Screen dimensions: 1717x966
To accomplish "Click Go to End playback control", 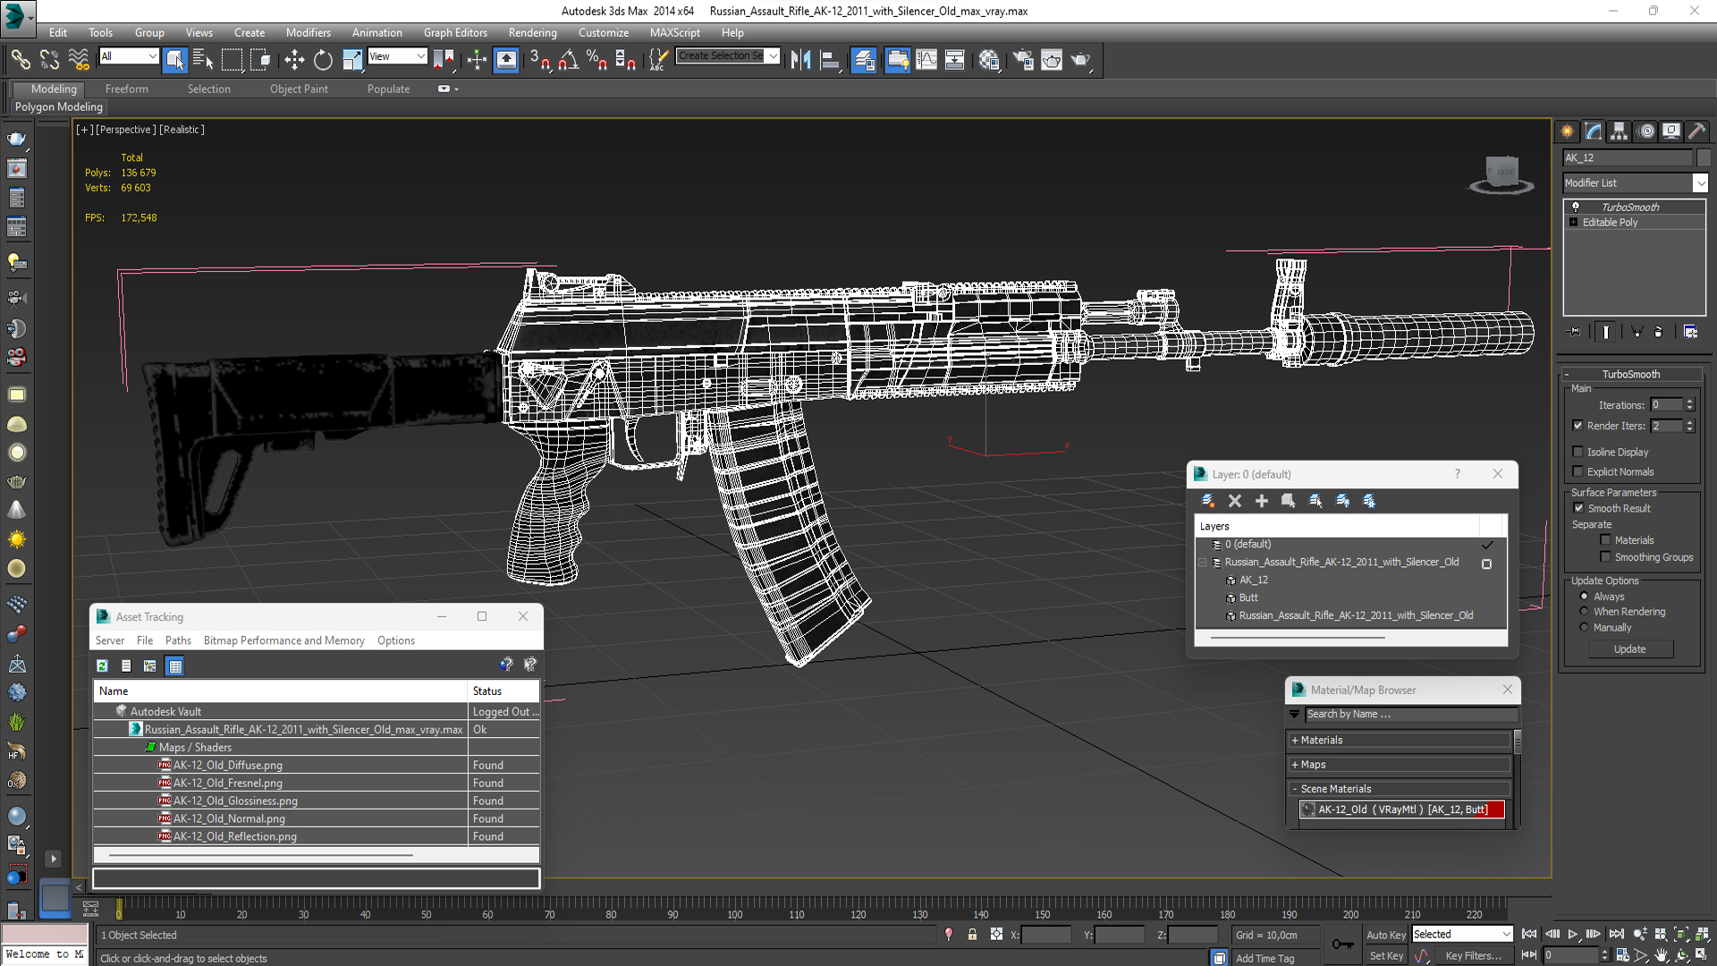I will pyautogui.click(x=1616, y=934).
